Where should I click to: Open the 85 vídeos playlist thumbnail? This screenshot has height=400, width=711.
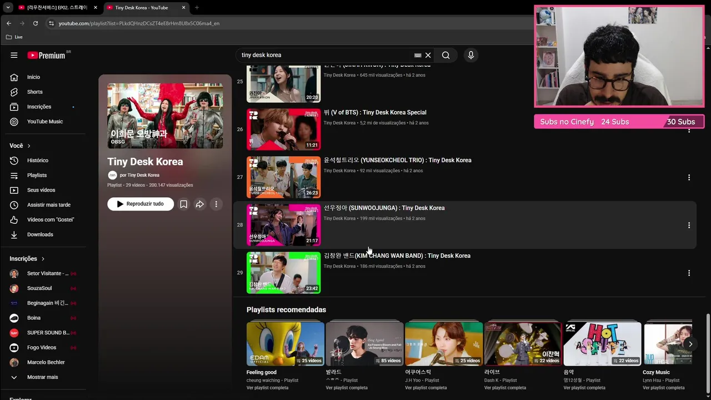(x=364, y=344)
